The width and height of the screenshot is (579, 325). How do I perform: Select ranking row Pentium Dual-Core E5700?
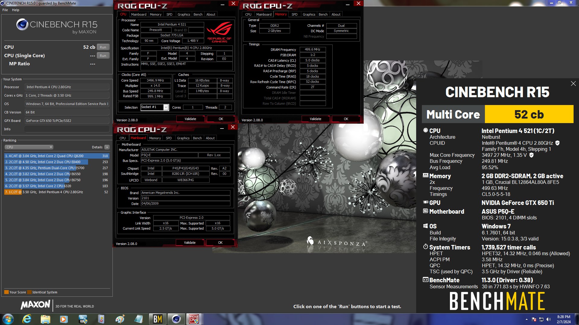(x=57, y=168)
